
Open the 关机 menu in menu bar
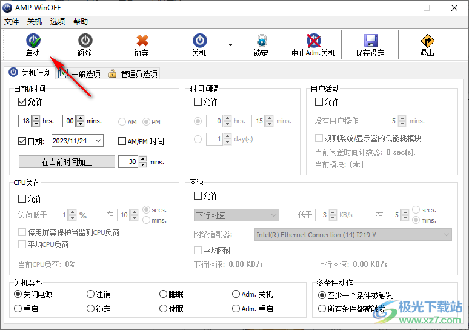click(x=35, y=22)
